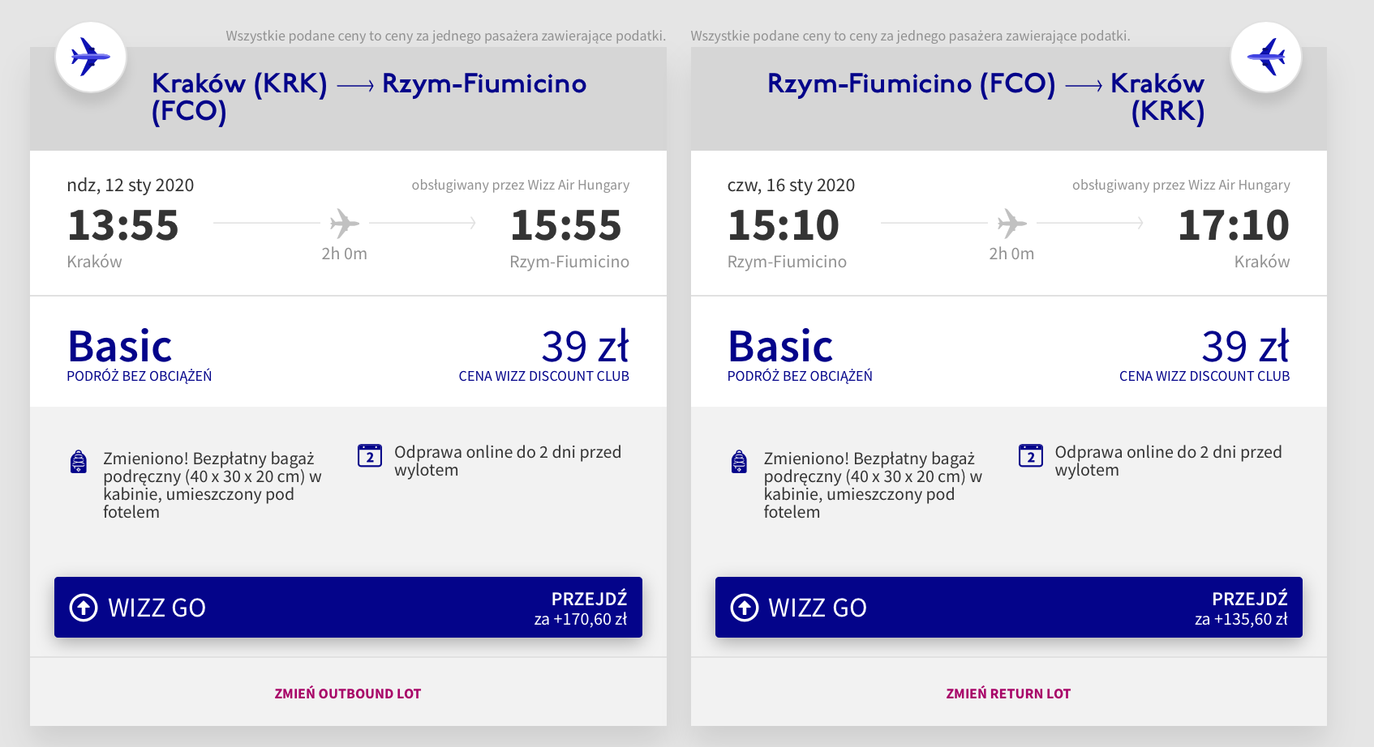Click the upgrade arrow icon in outbound WIZZ GO
The width and height of the screenshot is (1374, 747).
coord(84,608)
